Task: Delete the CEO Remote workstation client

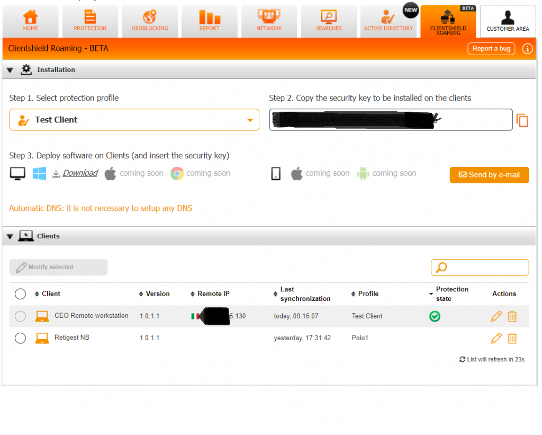Action: (512, 316)
